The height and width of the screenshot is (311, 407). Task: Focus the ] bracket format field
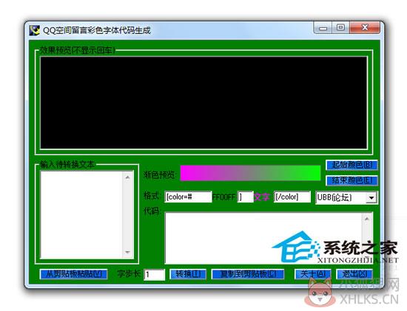tap(245, 197)
